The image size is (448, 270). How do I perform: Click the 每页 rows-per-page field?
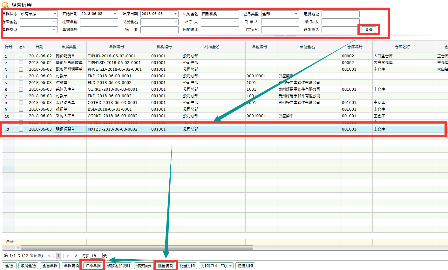coord(96,256)
